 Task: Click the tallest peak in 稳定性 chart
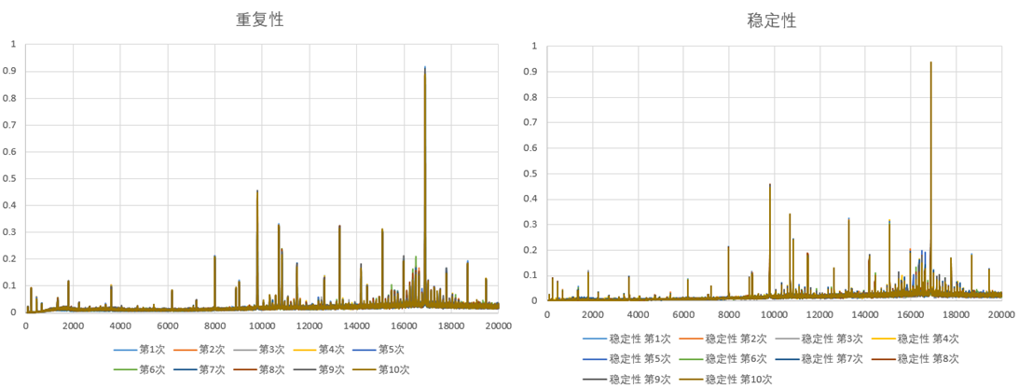pyautogui.click(x=930, y=64)
